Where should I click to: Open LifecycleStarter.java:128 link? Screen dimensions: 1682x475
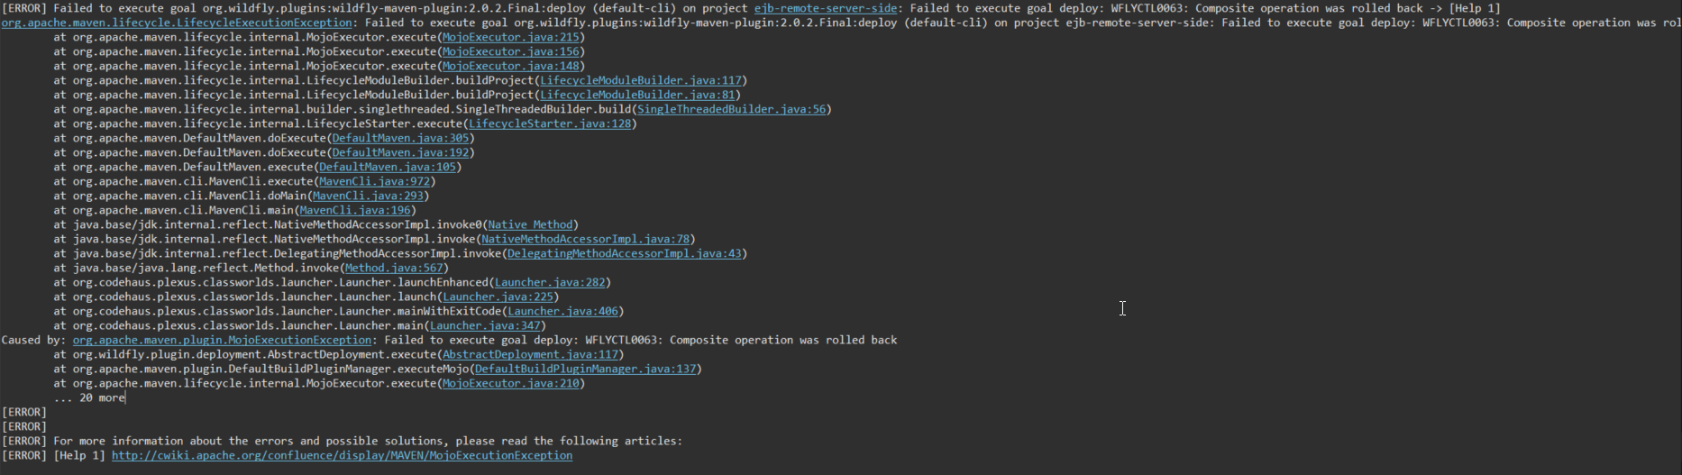coord(550,123)
